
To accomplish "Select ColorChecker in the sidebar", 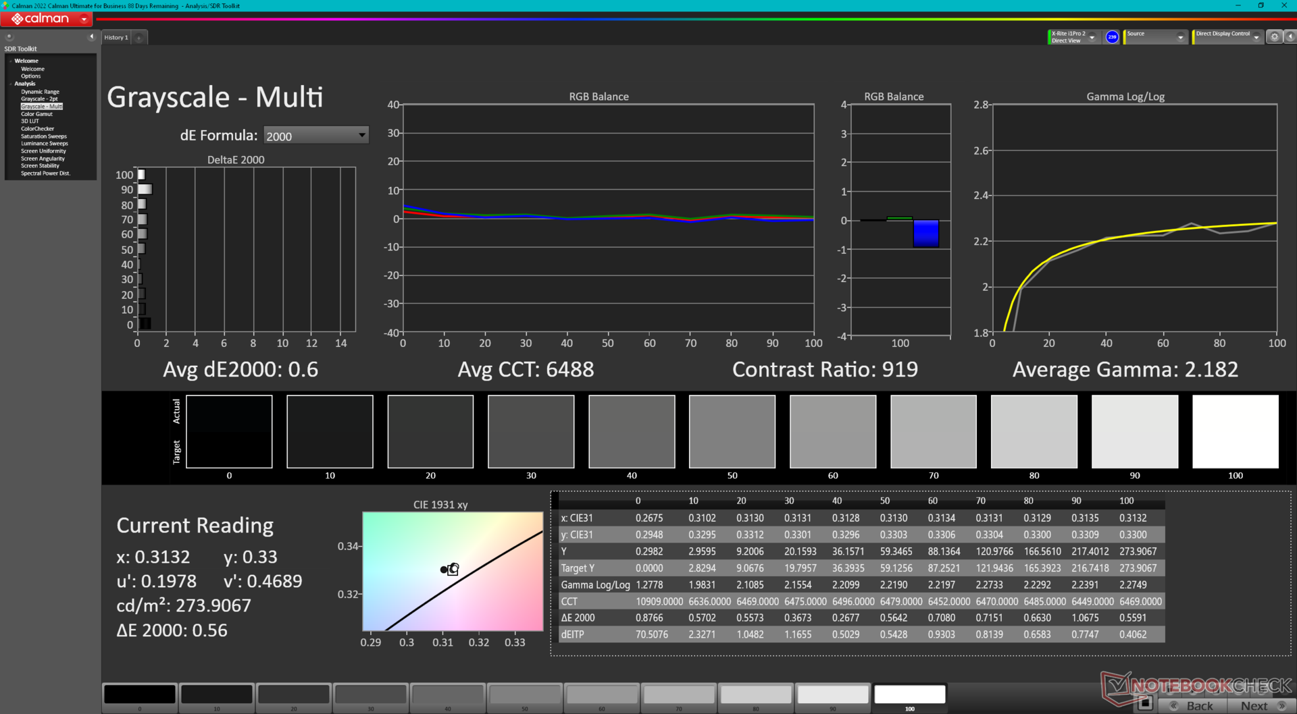I will [x=37, y=129].
